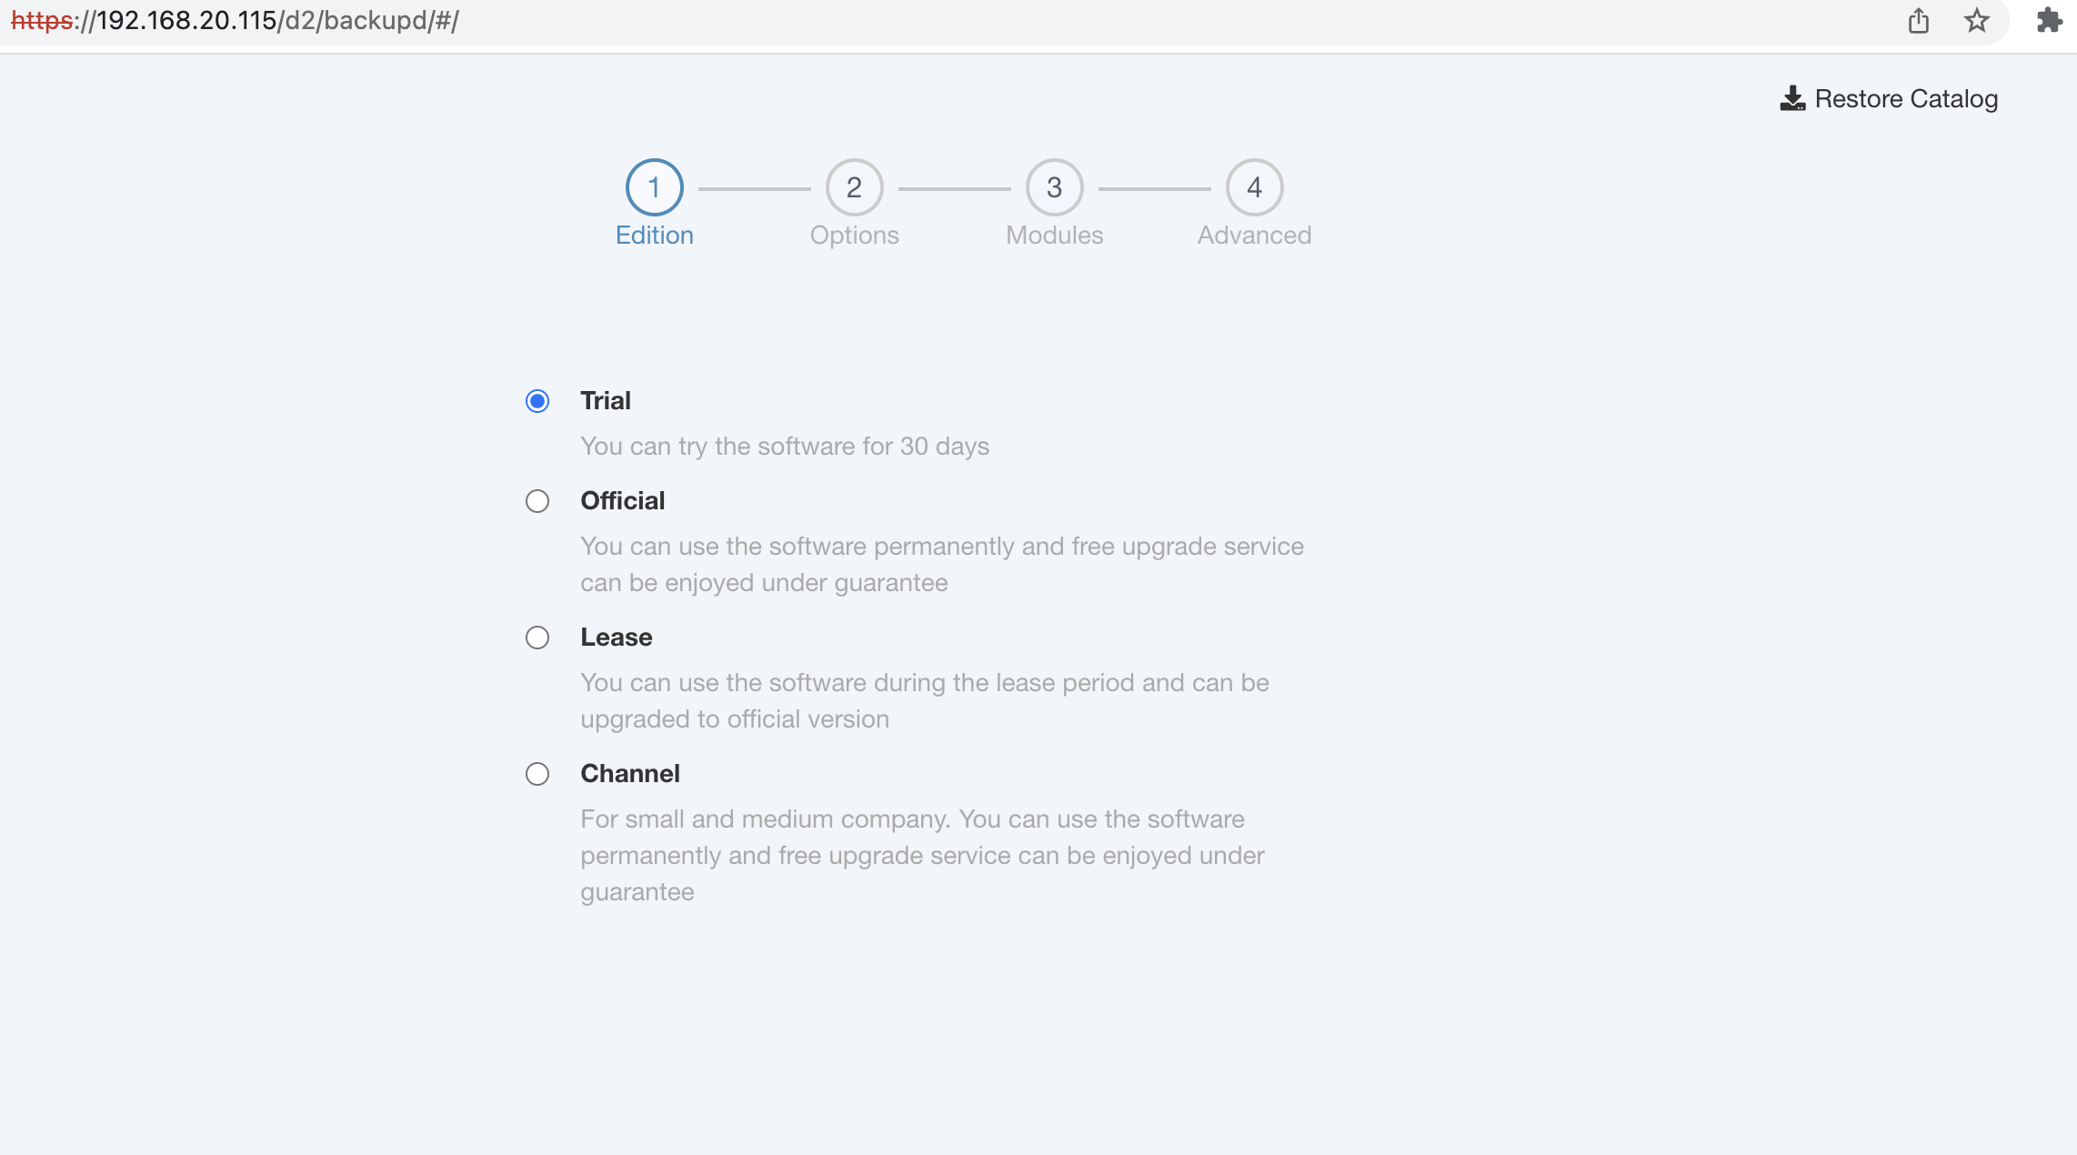Click step 2 circle in wizard

click(x=855, y=187)
